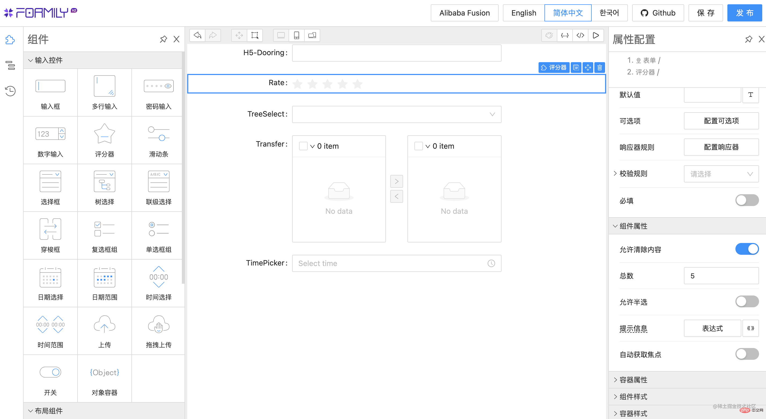Screen dimensions: 766x419
Task: Click the 总数 number field
Action: click(x=721, y=276)
